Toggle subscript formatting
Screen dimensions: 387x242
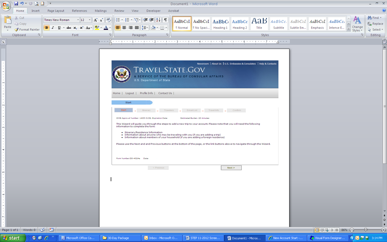coord(75,28)
